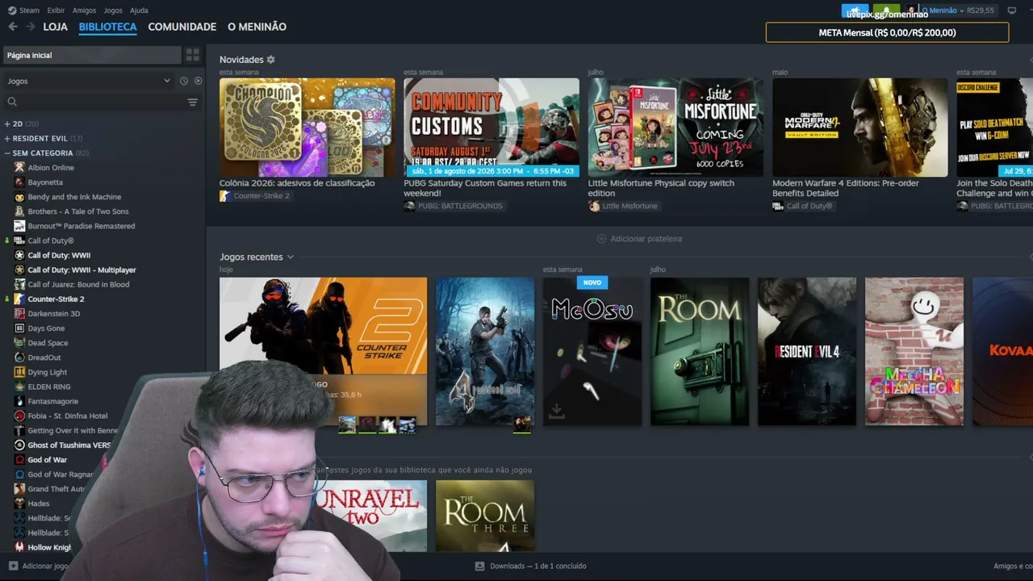1033x581 pixels.
Task: Open The Room Three game cover
Action: pos(485,516)
